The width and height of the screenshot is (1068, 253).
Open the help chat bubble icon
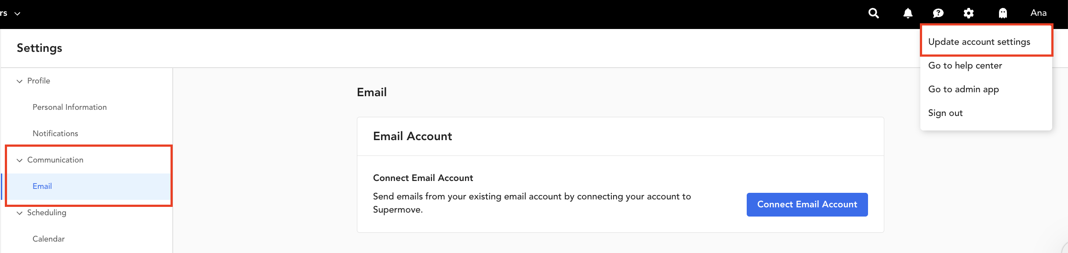pyautogui.click(x=938, y=14)
